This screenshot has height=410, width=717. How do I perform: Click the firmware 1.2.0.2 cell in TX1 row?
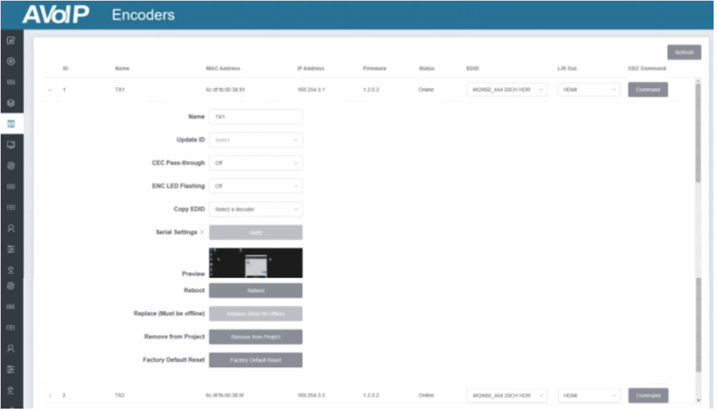371,90
